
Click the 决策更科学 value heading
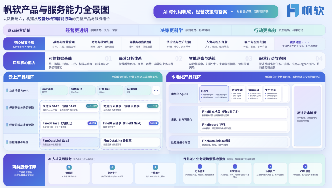[x=172, y=30]
